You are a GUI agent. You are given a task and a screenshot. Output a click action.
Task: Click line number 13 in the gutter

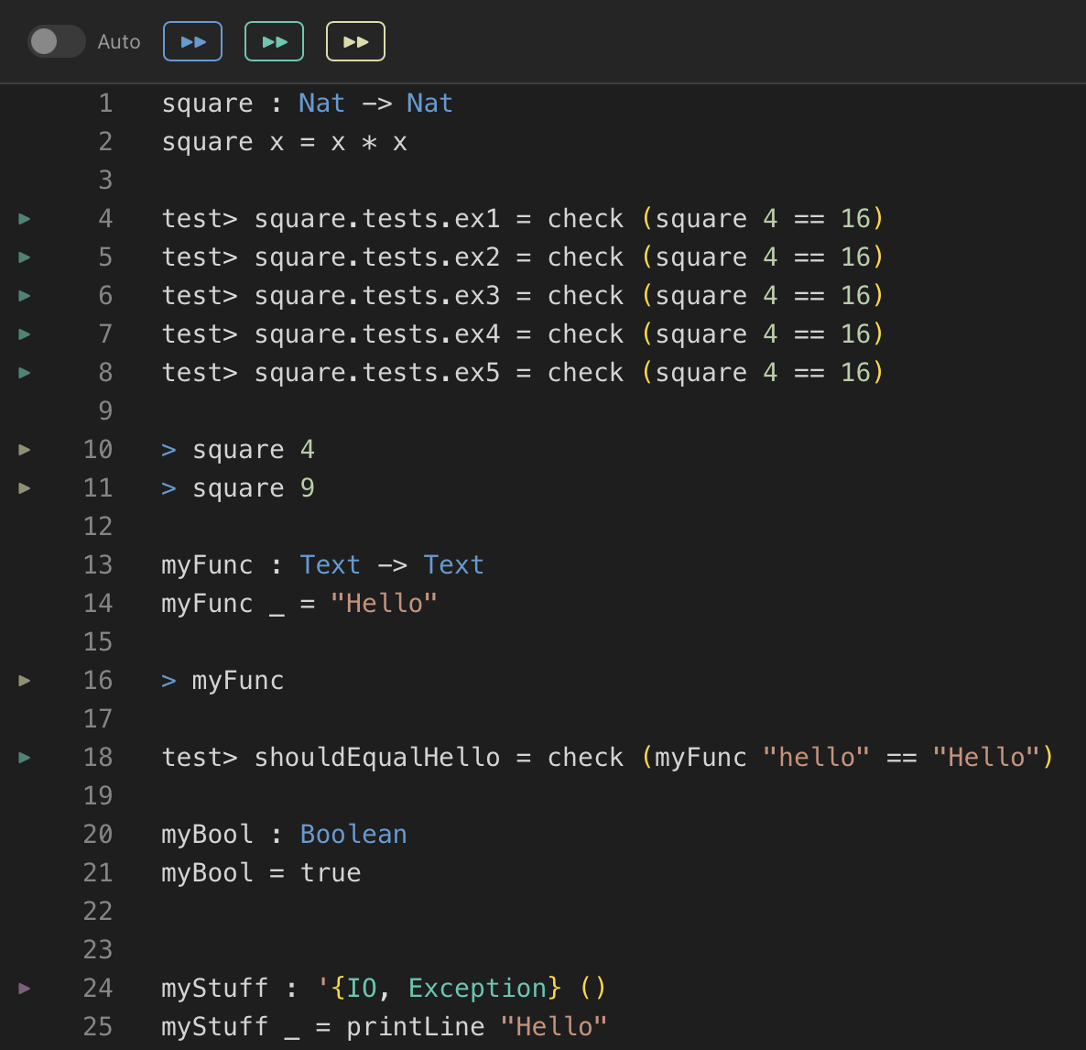pyautogui.click(x=98, y=564)
